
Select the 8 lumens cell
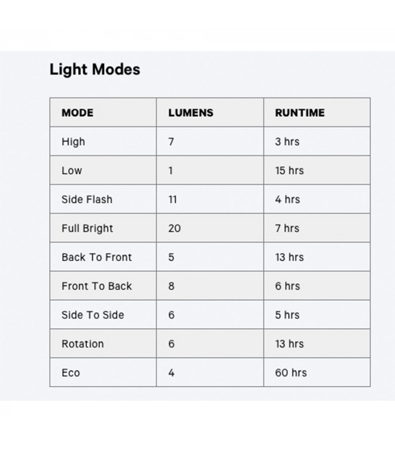tap(172, 286)
